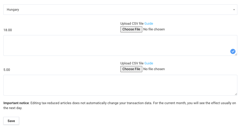Focus the articles textarea for the 5.00 rate

[x=120, y=85]
